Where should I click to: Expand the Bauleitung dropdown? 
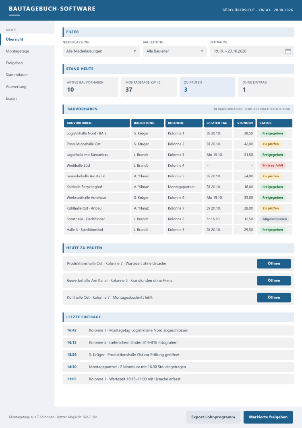click(x=175, y=51)
